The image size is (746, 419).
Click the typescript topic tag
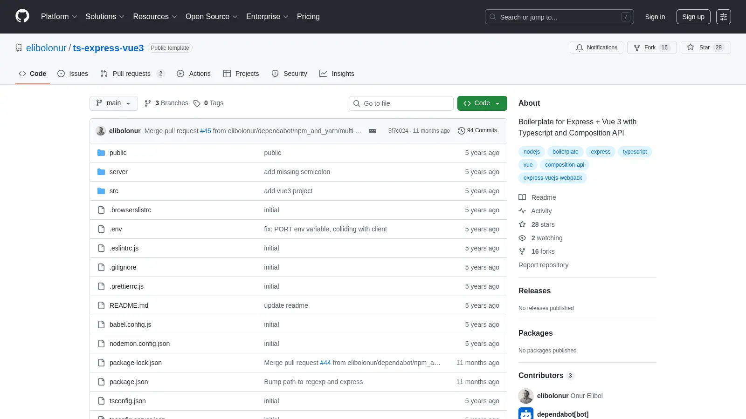click(635, 152)
